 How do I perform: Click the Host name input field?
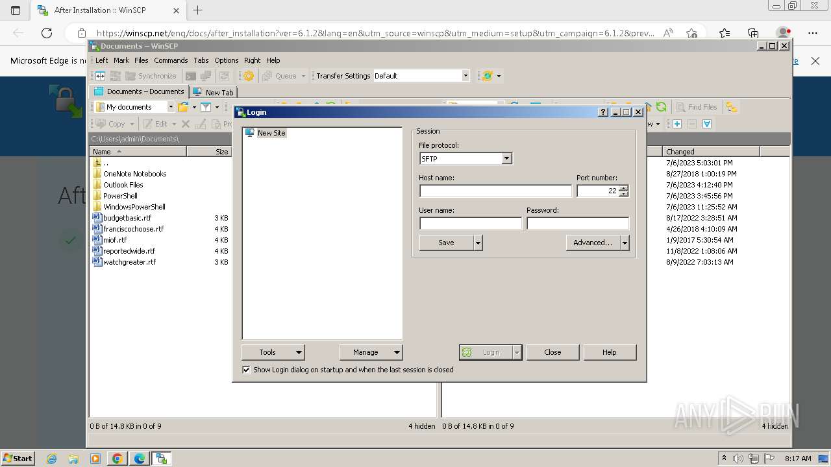pyautogui.click(x=495, y=191)
